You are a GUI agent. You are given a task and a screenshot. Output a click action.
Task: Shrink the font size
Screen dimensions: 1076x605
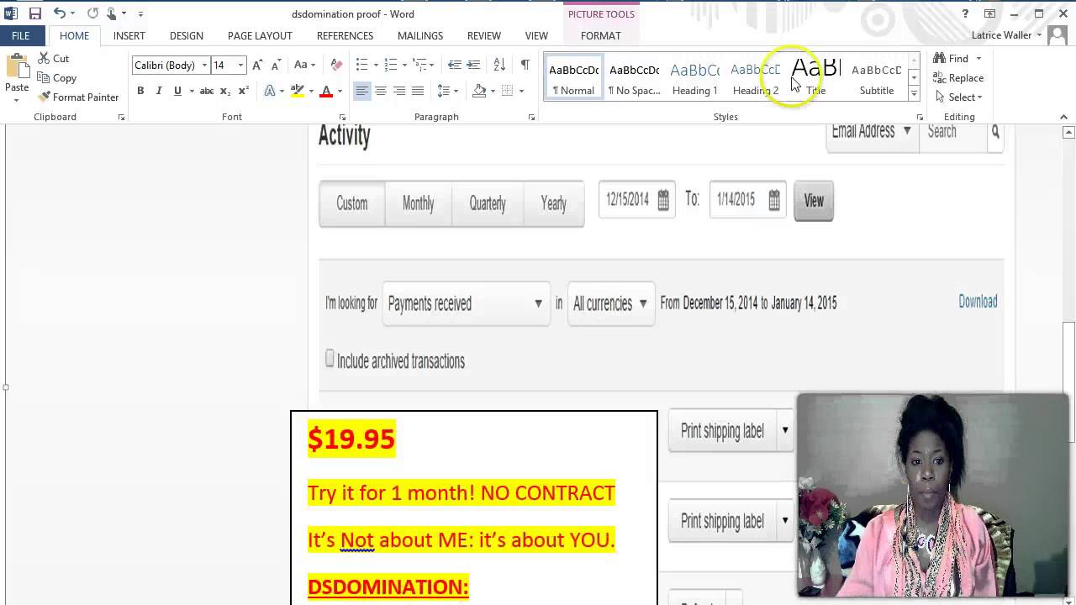tap(276, 65)
